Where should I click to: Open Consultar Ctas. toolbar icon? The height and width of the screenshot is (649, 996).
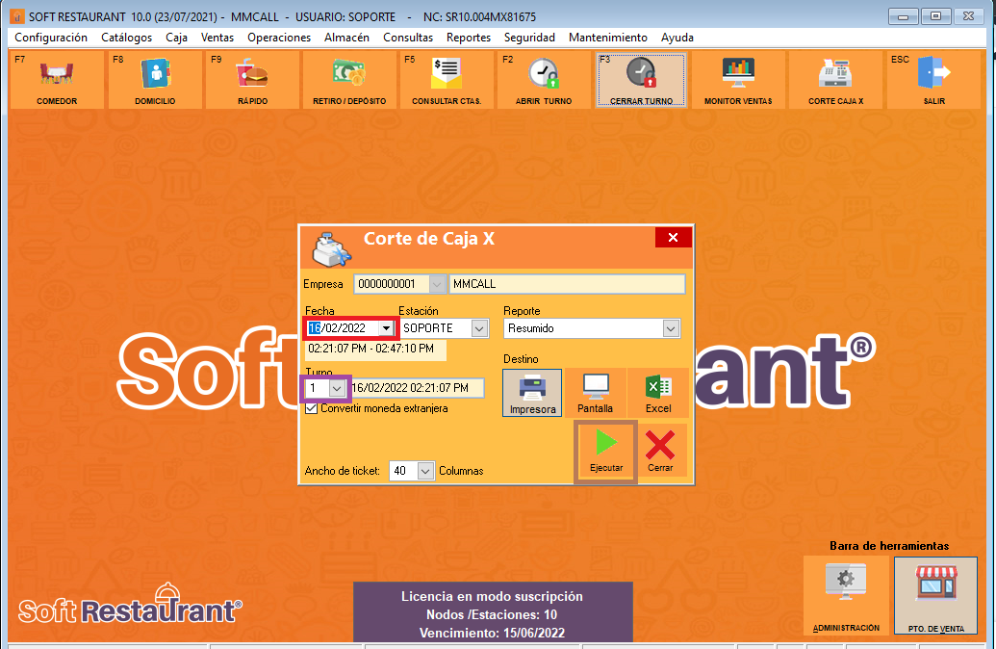click(447, 79)
